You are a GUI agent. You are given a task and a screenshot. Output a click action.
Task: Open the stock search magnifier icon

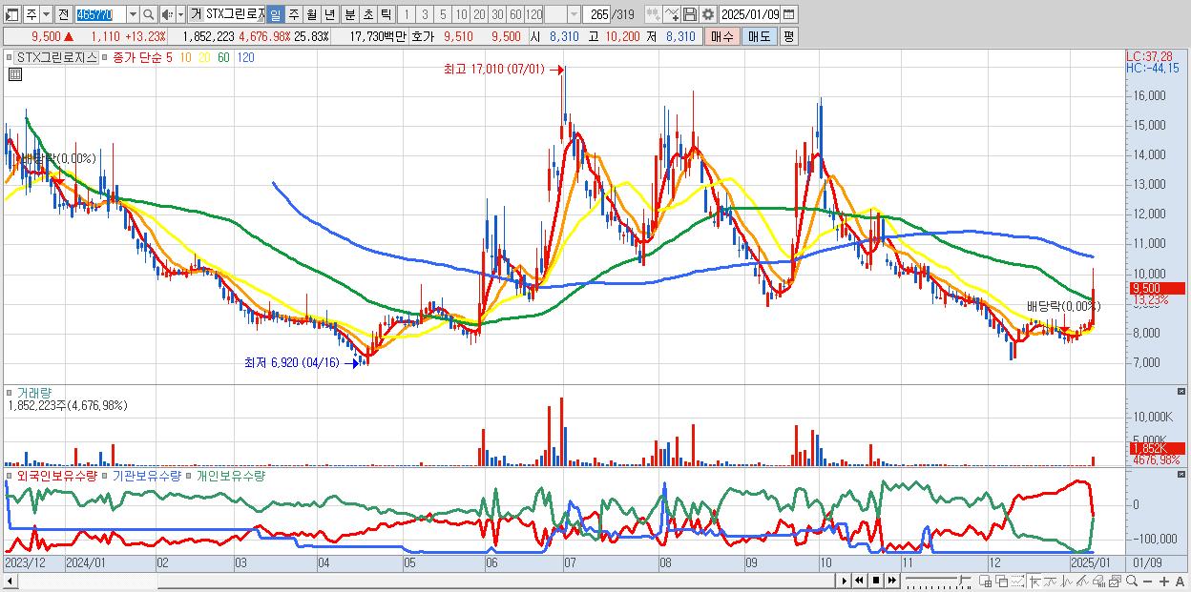point(149,14)
